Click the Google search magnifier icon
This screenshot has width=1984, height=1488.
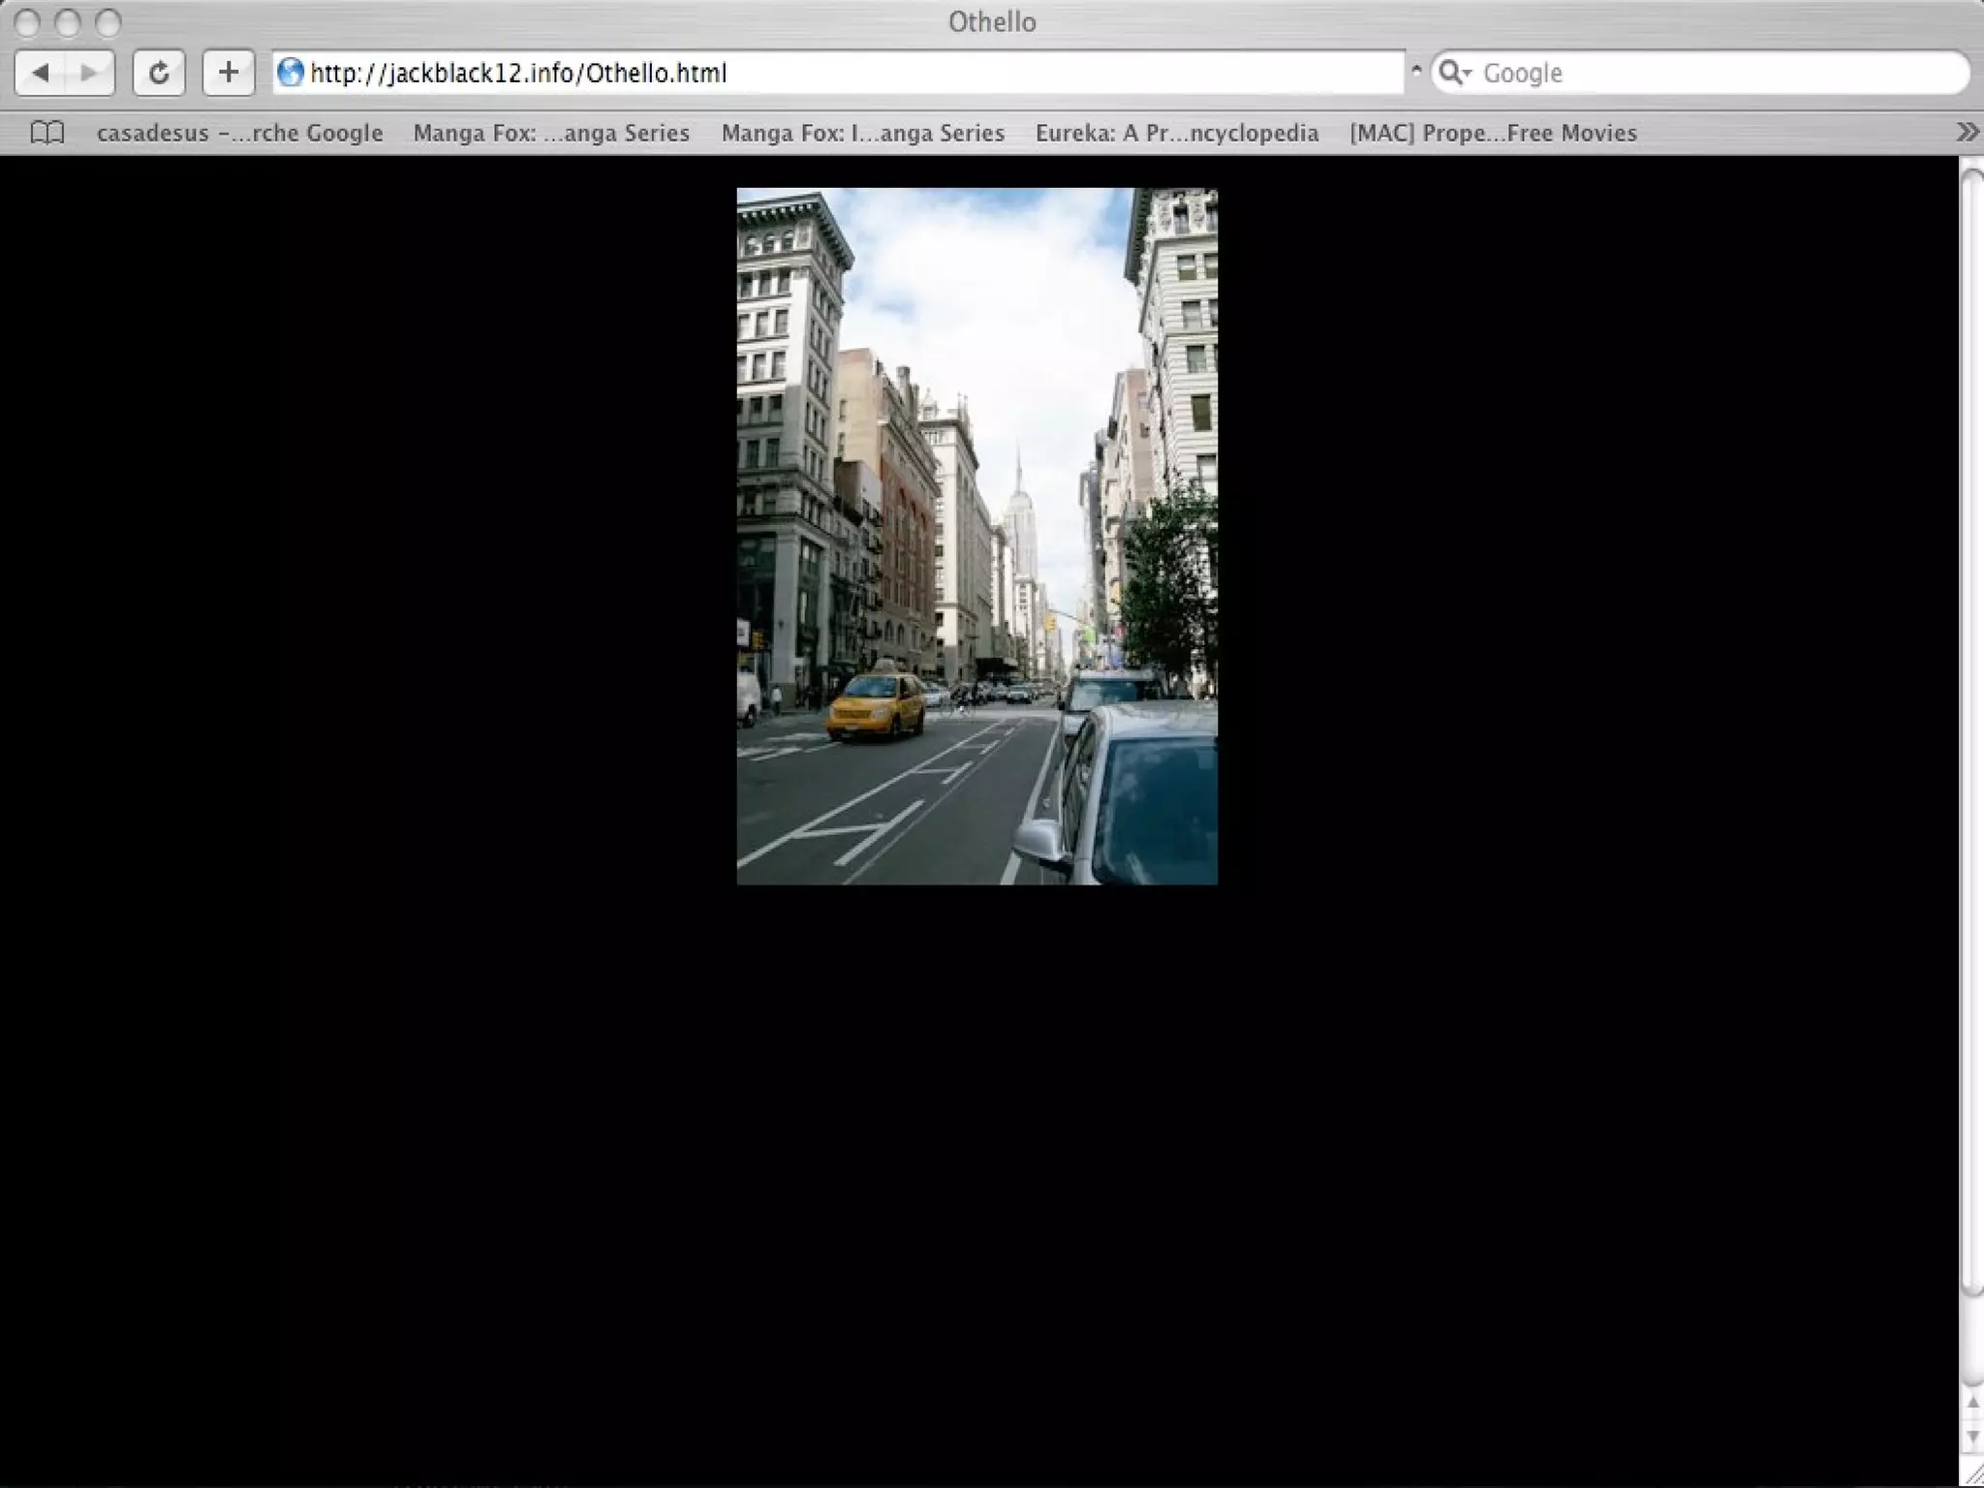point(1452,73)
